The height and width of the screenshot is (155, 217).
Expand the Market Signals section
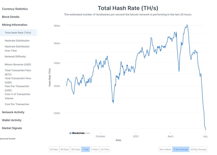12,128
